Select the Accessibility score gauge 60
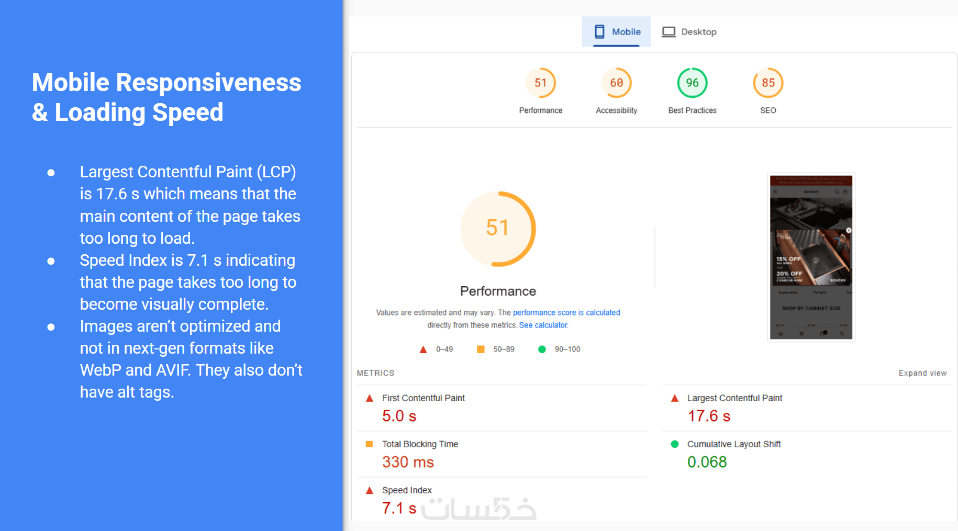Screen dimensions: 958x531 (617, 83)
